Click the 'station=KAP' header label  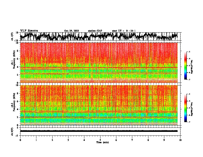pos(95,31)
